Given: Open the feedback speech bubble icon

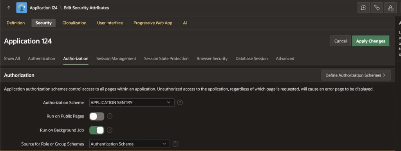Looking at the screenshot, I should [363, 8].
